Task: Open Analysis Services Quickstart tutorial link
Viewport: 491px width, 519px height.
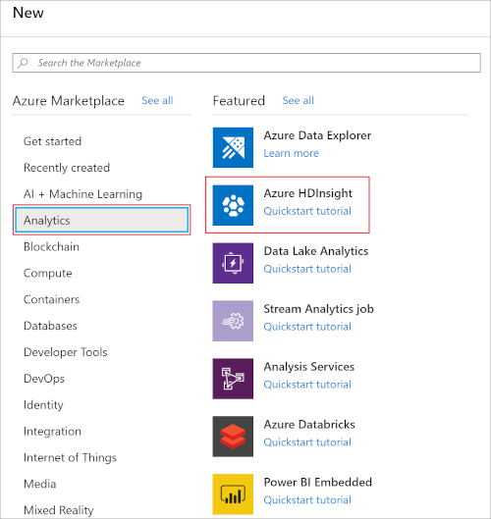Action: (x=307, y=385)
